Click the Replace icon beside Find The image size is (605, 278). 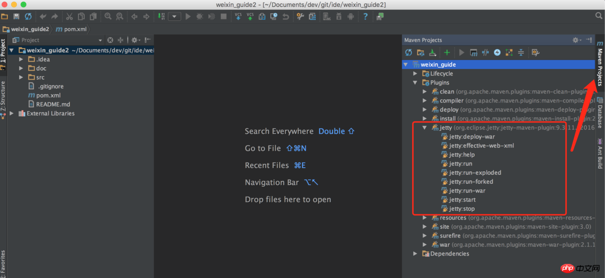pos(120,17)
